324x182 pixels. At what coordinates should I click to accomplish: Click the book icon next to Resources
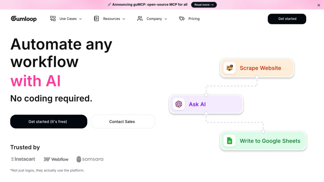[x=96, y=19]
